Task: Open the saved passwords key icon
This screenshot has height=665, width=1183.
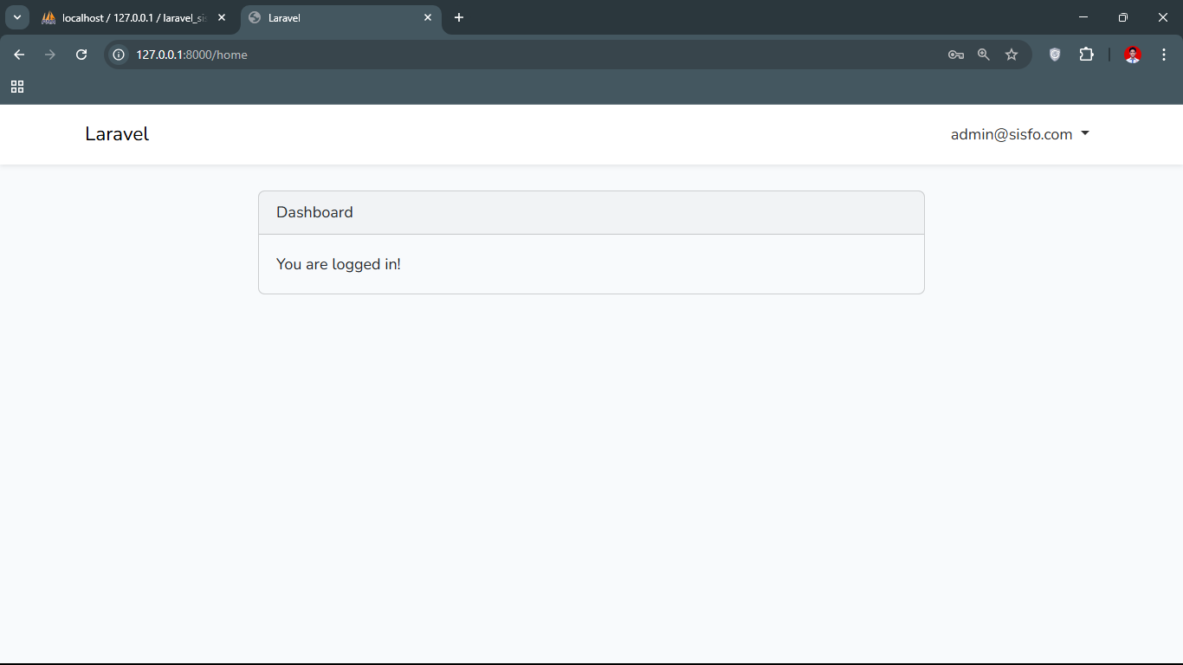Action: pyautogui.click(x=955, y=55)
